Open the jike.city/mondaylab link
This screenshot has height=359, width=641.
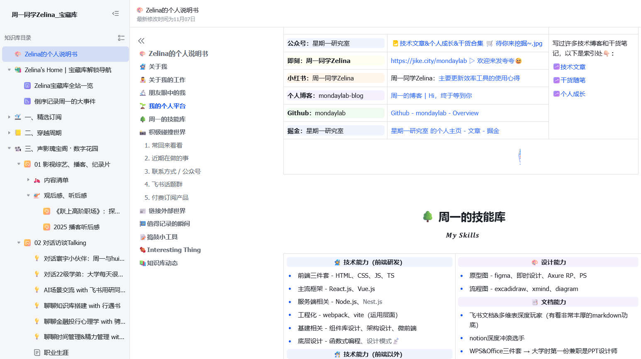[429, 61]
